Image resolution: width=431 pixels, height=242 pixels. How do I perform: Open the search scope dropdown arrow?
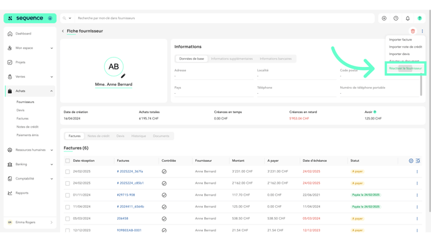point(70,18)
